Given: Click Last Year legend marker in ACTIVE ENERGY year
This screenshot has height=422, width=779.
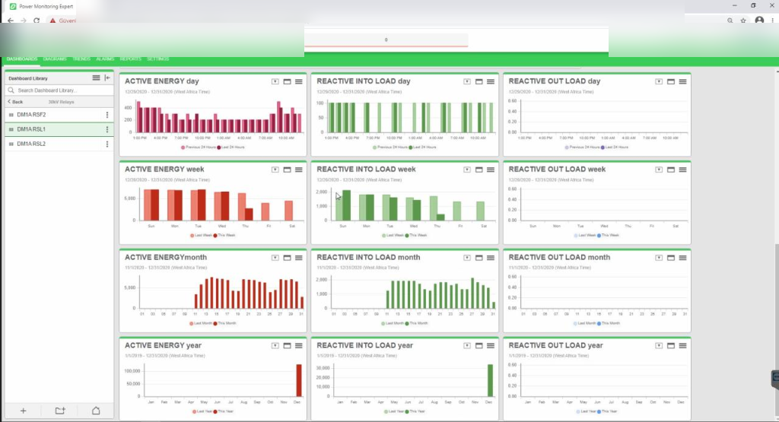Looking at the screenshot, I should 194,411.
